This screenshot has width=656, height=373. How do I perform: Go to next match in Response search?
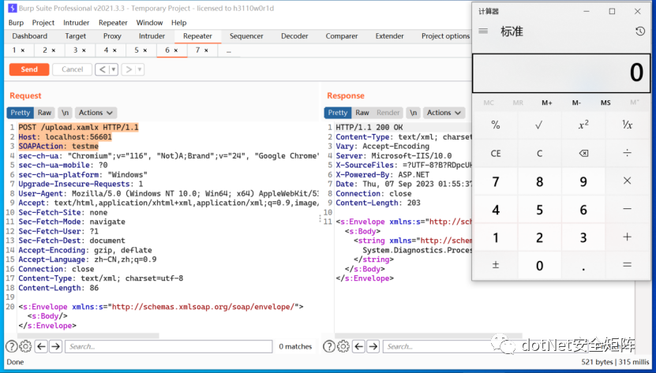(373, 346)
